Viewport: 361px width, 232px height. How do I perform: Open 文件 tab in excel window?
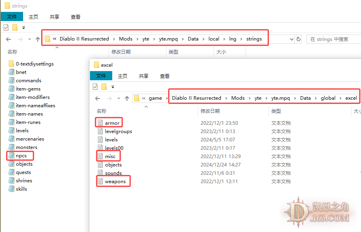[101, 76]
